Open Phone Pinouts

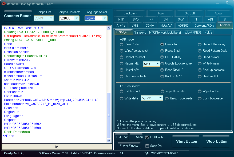pyautogui.click(x=129, y=145)
